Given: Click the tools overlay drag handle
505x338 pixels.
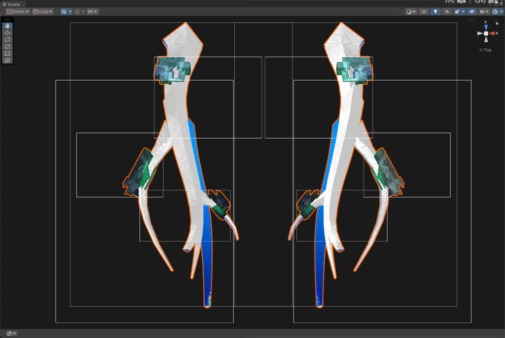Looking at the screenshot, I should coord(7,20).
